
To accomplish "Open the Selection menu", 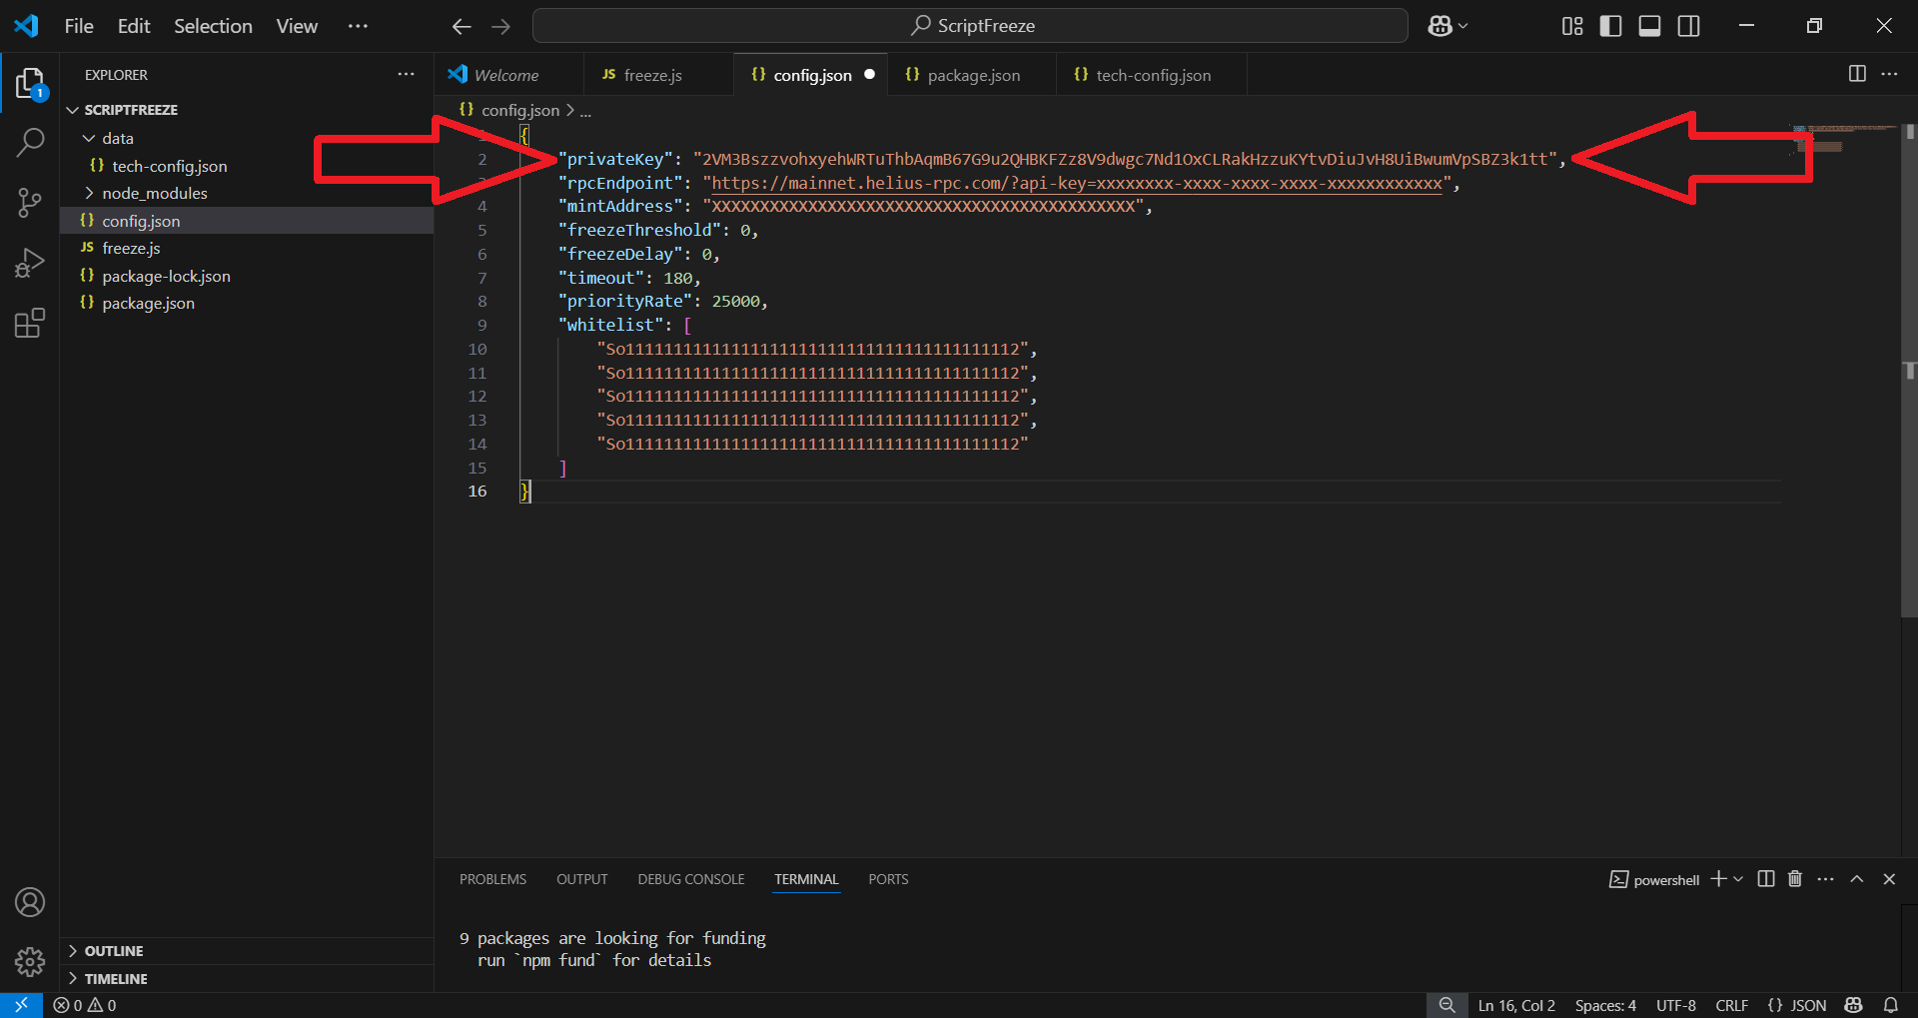I will click(x=213, y=26).
